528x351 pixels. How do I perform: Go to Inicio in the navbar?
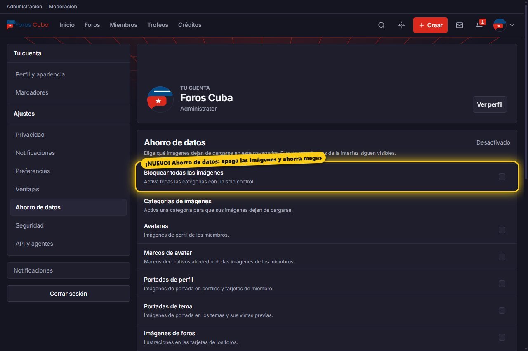click(67, 25)
